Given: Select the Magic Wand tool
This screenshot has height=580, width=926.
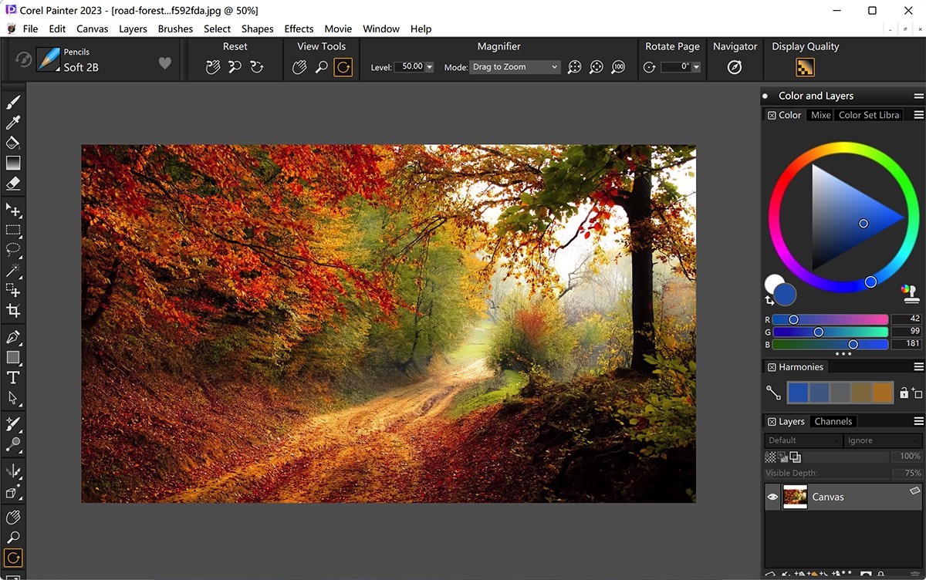Looking at the screenshot, I should 13,270.
